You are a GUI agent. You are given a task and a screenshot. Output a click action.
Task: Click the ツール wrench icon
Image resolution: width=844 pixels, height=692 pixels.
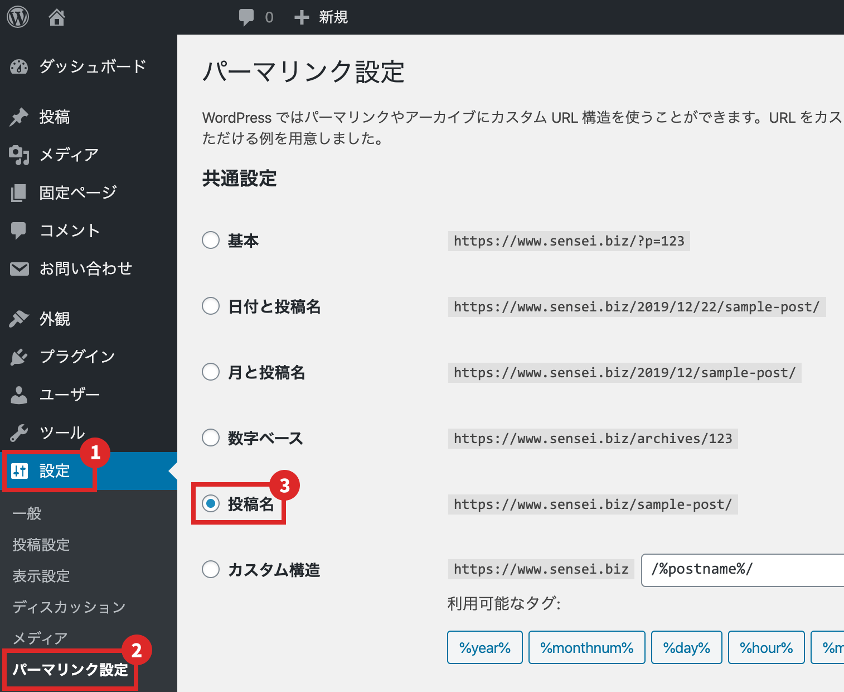coord(19,433)
